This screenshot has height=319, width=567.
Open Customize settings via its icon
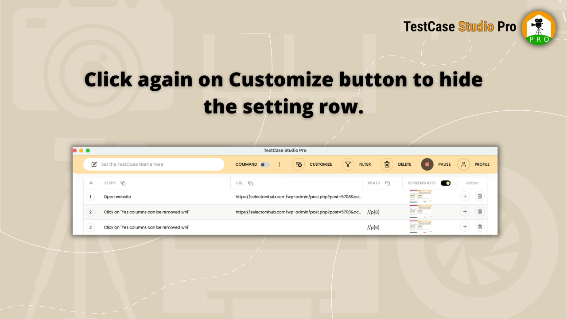point(299,164)
